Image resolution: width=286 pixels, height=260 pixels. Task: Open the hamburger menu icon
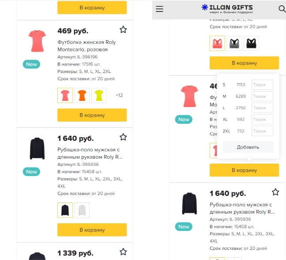(159, 9)
